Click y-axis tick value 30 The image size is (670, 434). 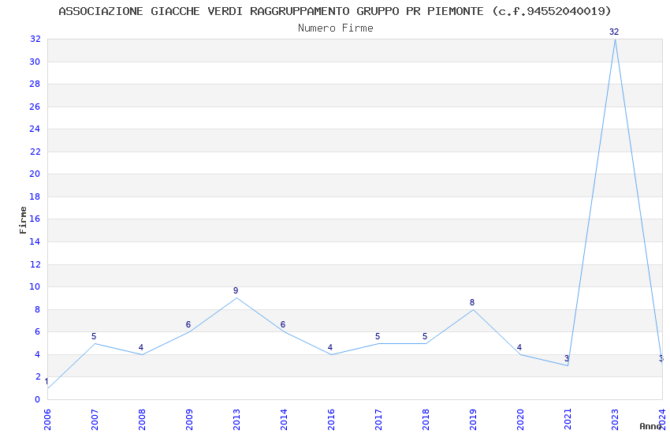click(x=35, y=62)
